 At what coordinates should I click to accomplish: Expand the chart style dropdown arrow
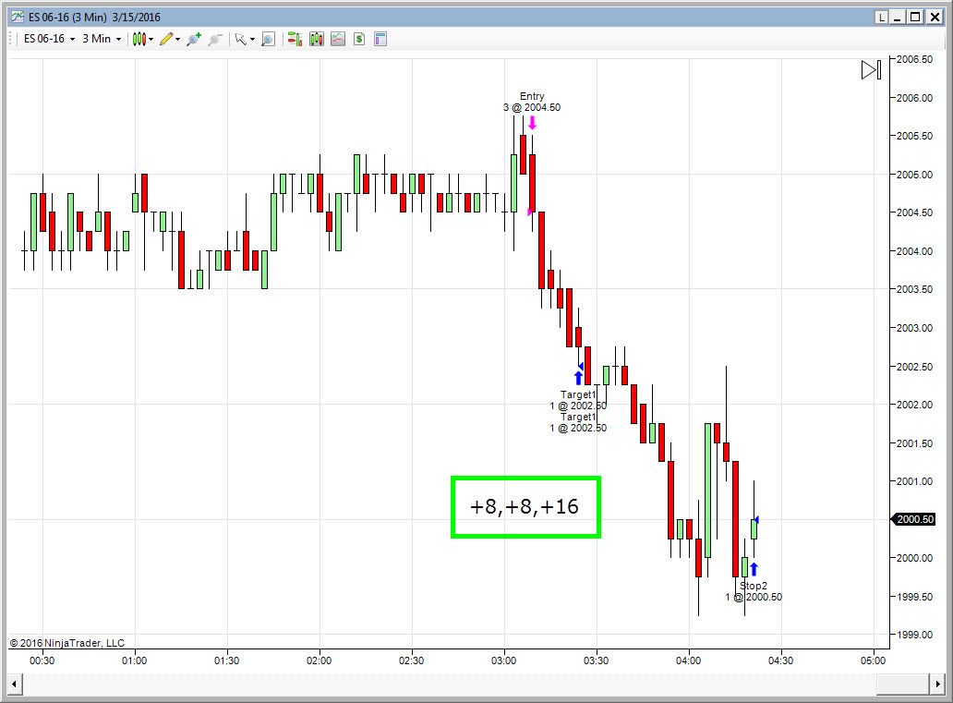pyautogui.click(x=151, y=40)
